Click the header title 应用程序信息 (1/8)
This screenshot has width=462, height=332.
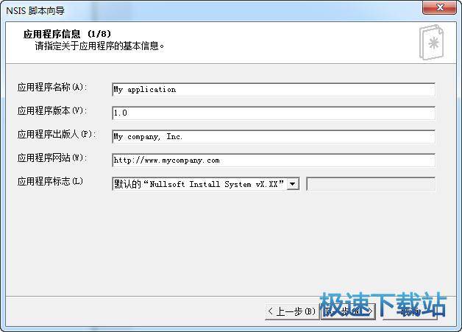pyautogui.click(x=67, y=34)
